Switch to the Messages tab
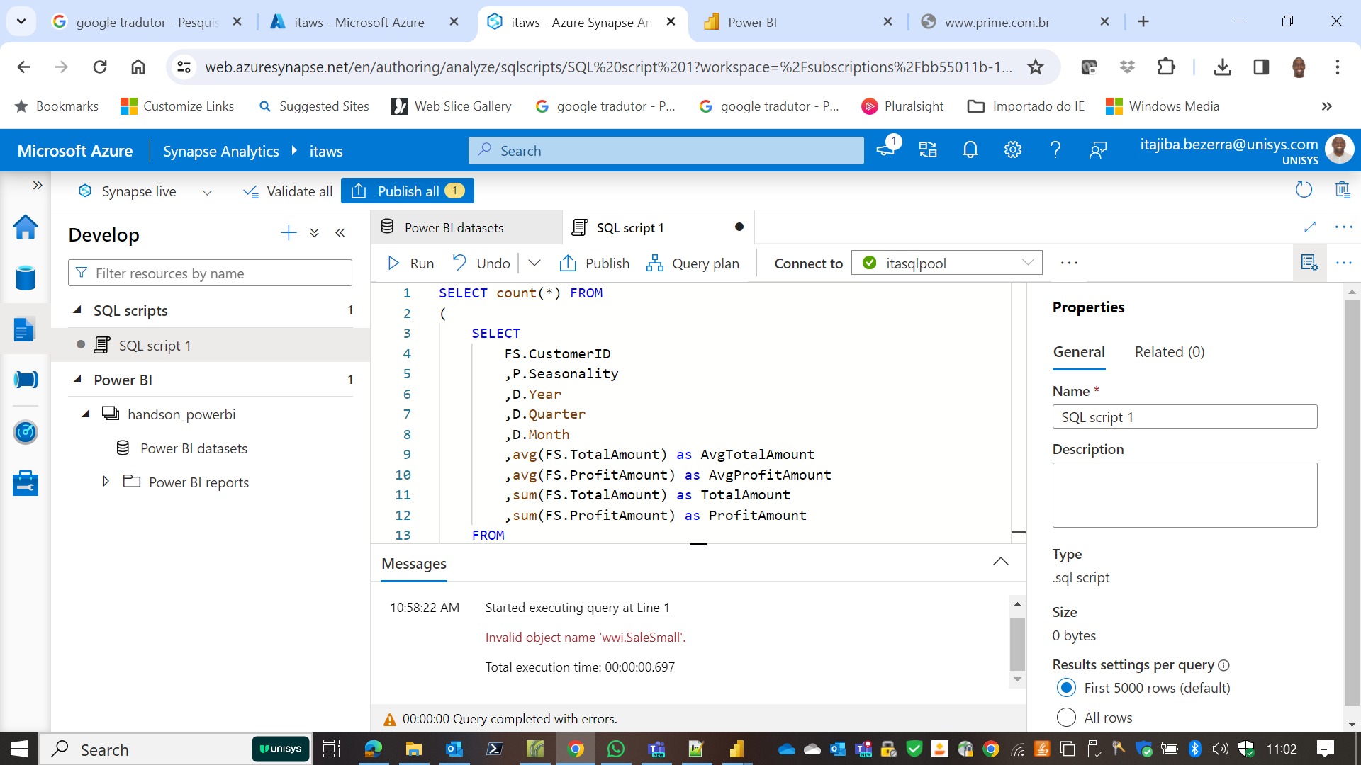The image size is (1361, 765). [414, 564]
